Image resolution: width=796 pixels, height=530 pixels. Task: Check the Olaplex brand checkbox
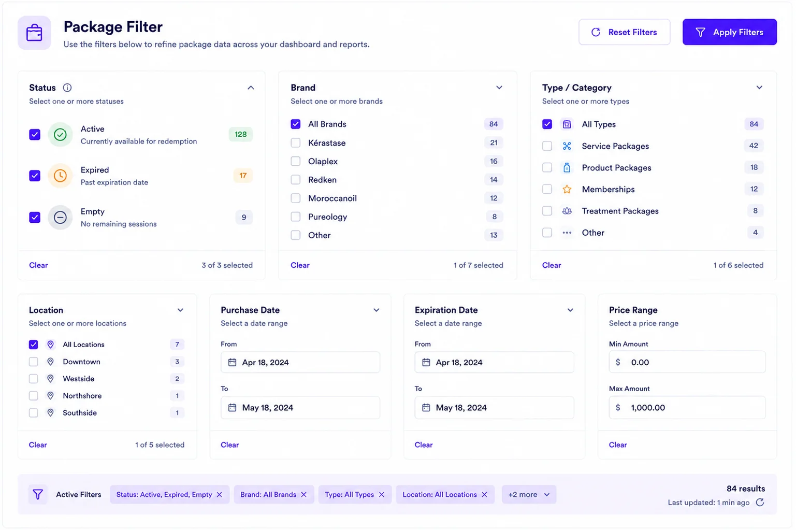click(296, 162)
